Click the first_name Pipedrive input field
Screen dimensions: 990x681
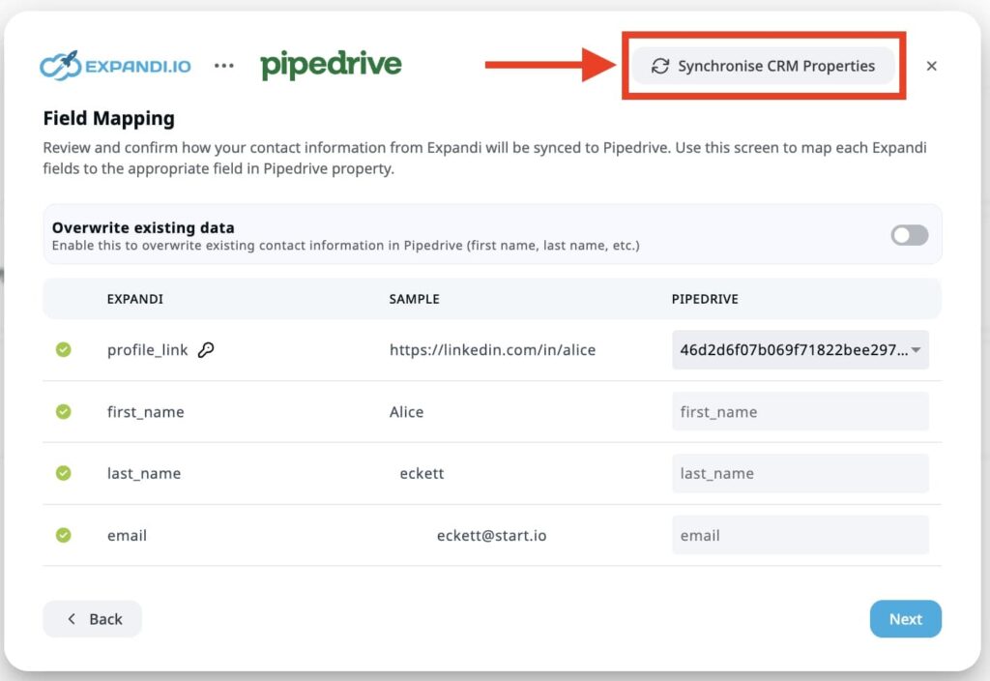point(800,412)
